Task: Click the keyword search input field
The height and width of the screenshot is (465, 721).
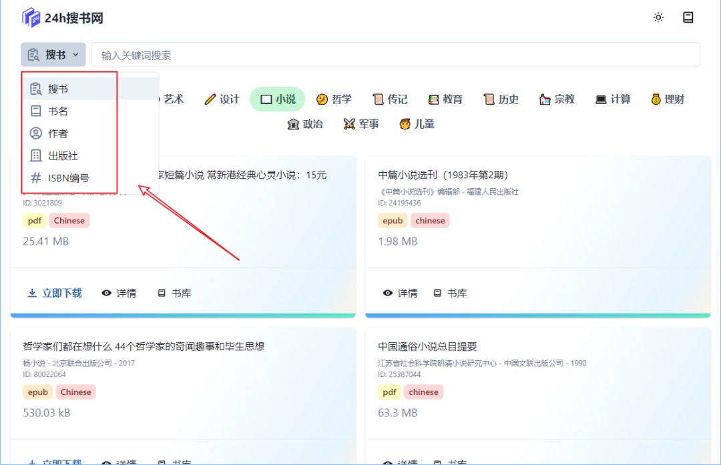Action: [x=395, y=55]
